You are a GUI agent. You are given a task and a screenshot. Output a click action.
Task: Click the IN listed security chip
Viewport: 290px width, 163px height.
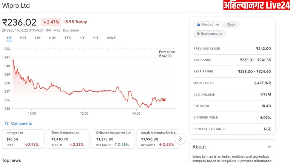[x=210, y=34]
